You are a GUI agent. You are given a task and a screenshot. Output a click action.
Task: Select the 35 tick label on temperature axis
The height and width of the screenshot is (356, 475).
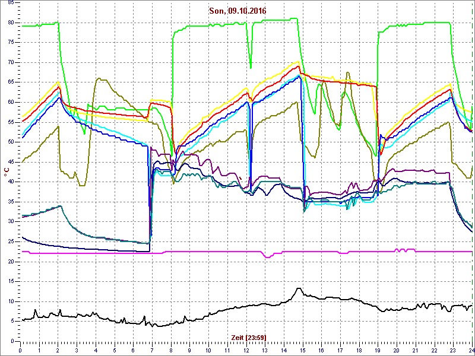(10, 202)
